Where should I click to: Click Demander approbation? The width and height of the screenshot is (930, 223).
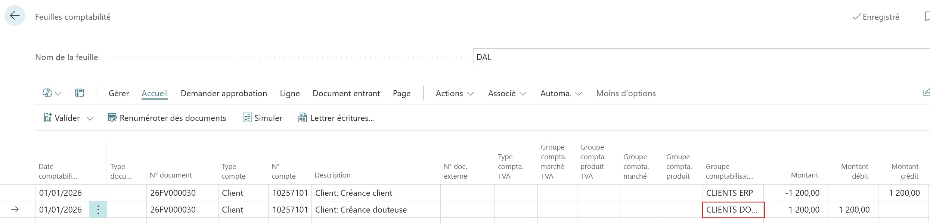pyautogui.click(x=224, y=94)
